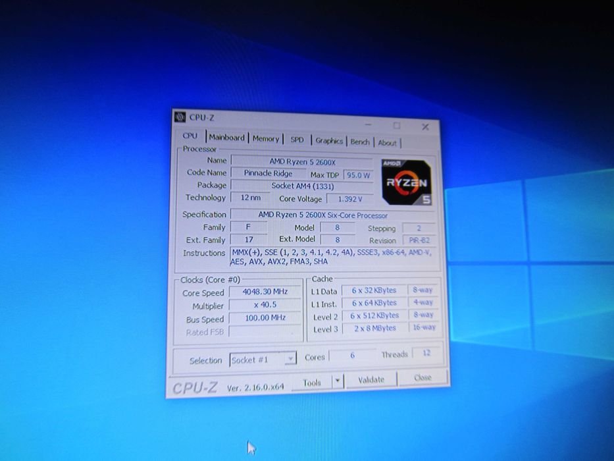
Task: Click the L1 Inst. value 6 x 64 KBytes
Action: (374, 303)
